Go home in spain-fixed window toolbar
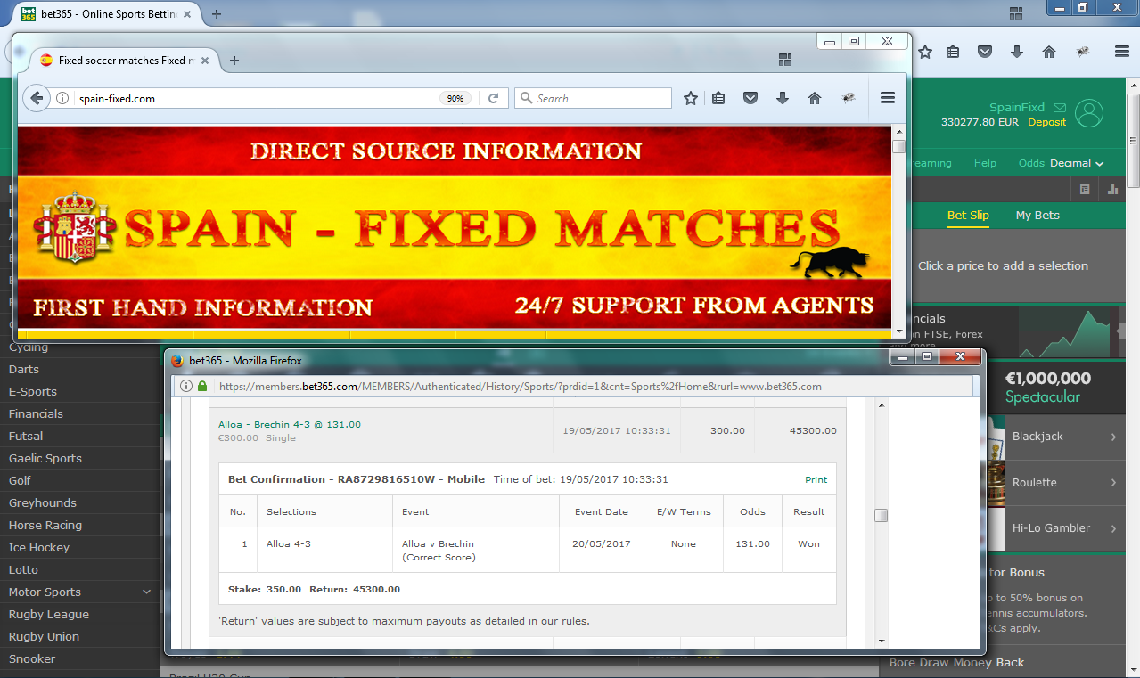Screen dimensions: 1140x678 point(815,98)
